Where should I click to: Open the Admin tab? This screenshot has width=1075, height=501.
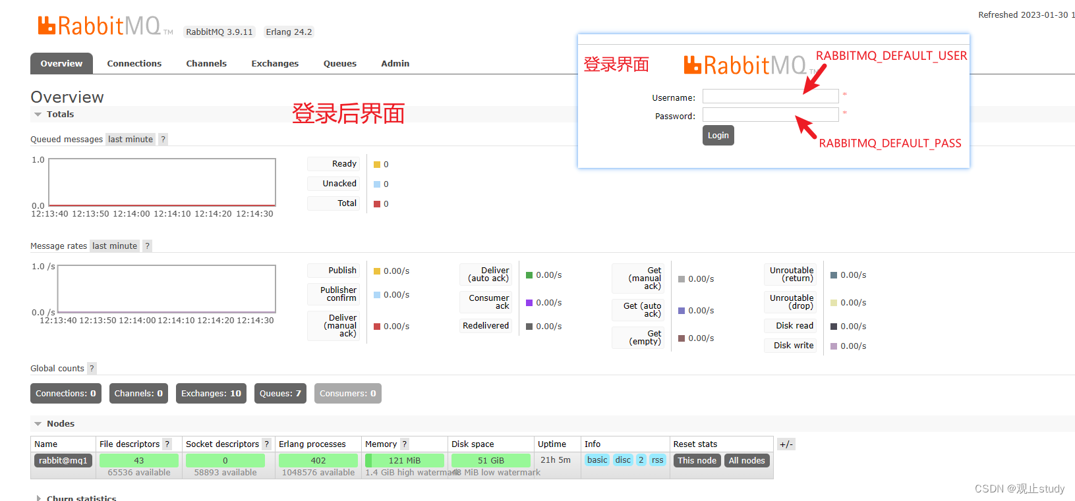pos(395,63)
